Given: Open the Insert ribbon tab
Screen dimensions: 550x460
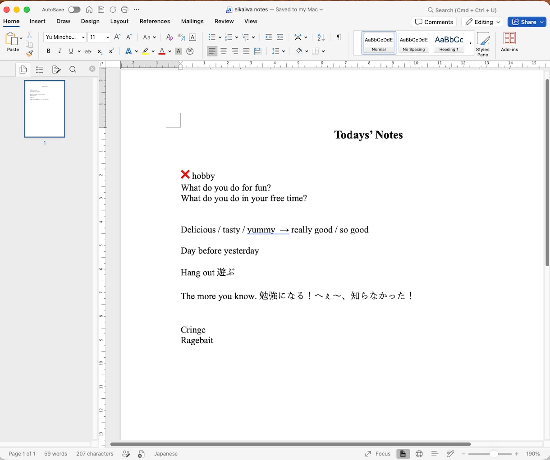Looking at the screenshot, I should click(37, 21).
